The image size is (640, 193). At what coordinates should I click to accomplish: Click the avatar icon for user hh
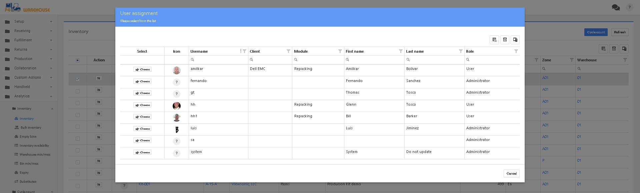click(x=176, y=106)
